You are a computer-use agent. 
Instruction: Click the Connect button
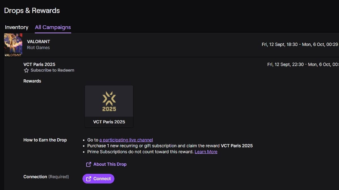[98, 178]
